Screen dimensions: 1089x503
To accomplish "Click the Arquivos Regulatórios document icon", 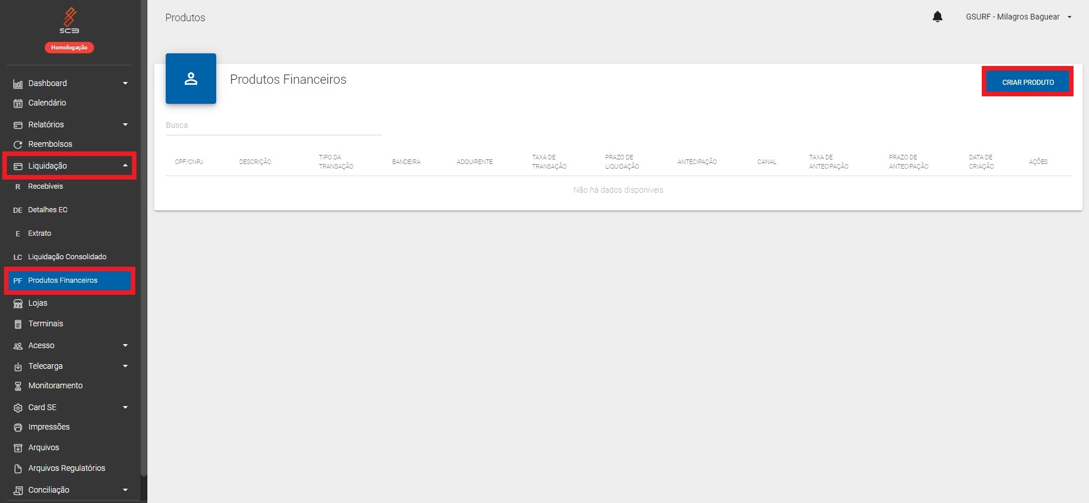I will click(18, 469).
